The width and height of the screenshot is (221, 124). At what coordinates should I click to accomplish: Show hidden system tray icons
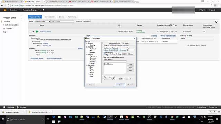[200, 119]
